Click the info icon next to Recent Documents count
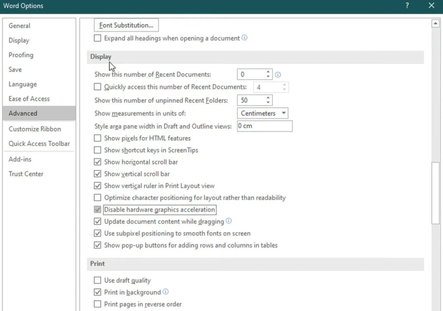This screenshot has width=443, height=311. 278,74
